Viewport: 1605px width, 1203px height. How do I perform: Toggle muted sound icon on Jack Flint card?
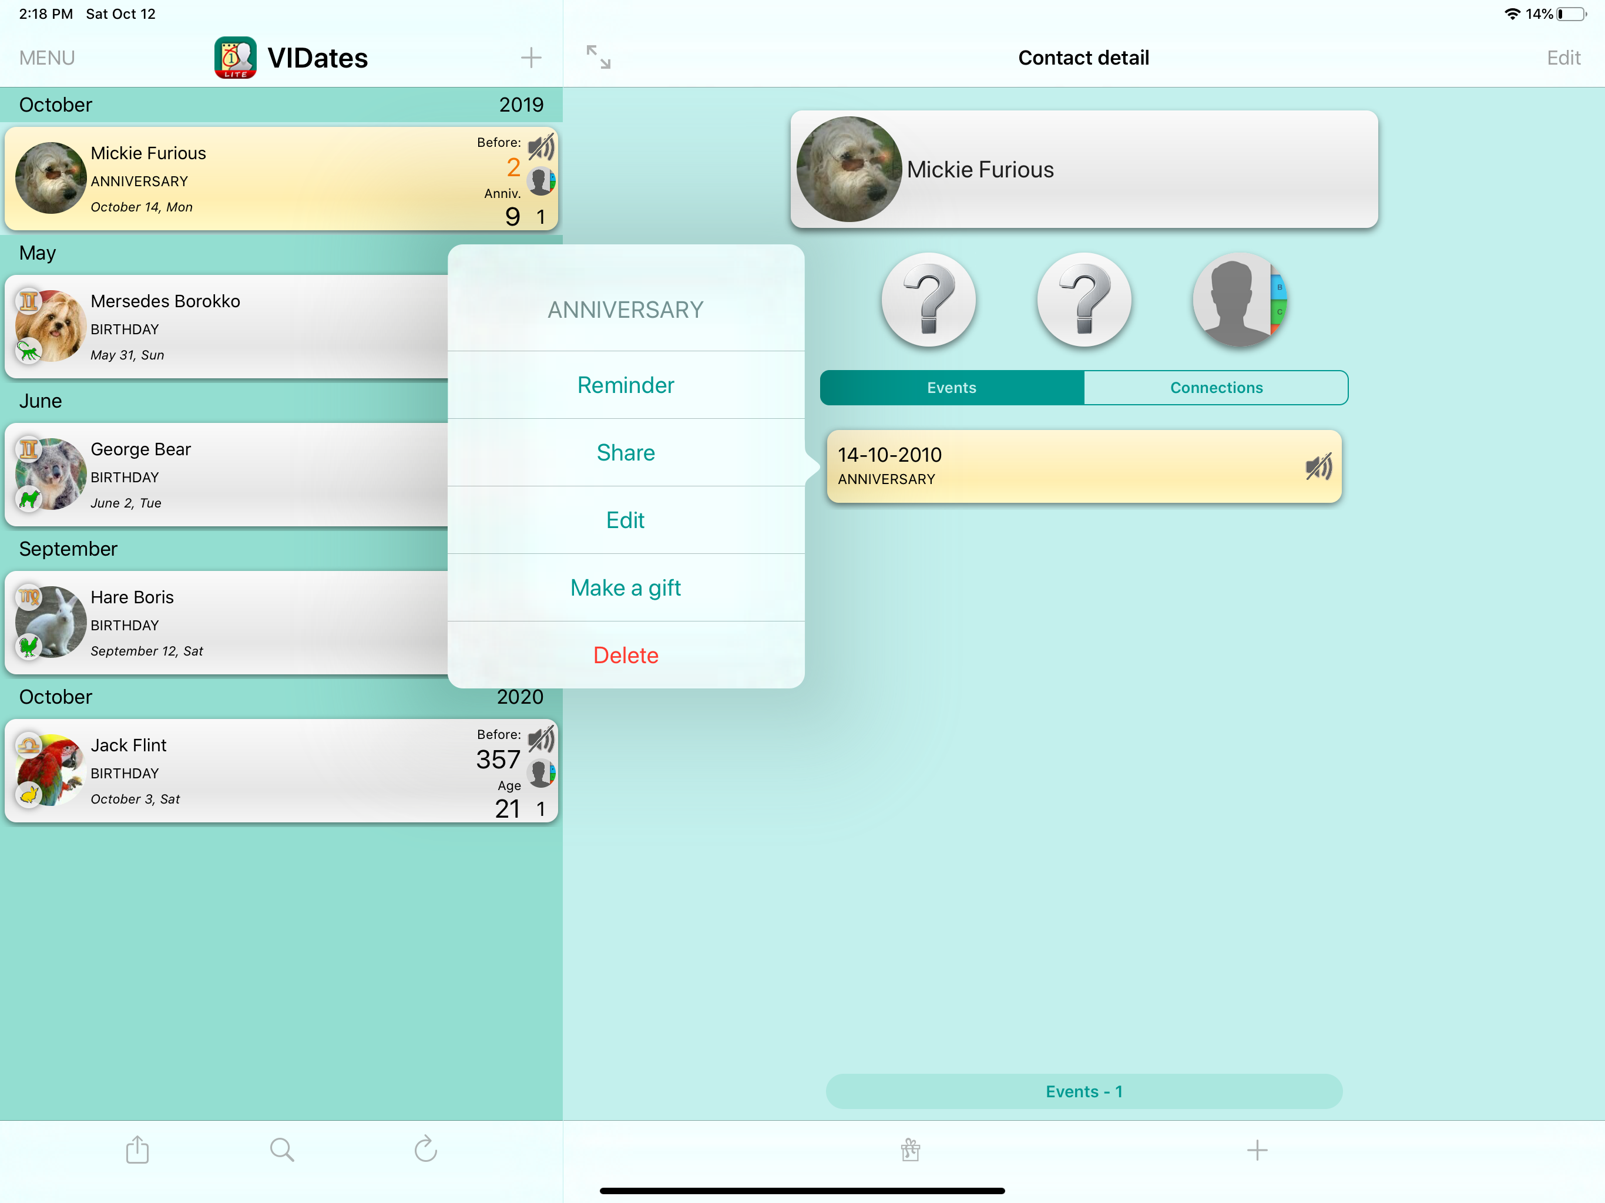541,740
